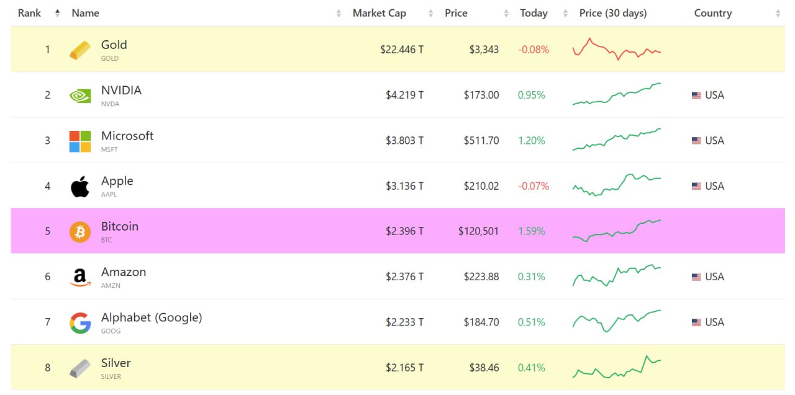Click the USA flag in Microsoft row
The image size is (795, 395).
[x=696, y=141]
